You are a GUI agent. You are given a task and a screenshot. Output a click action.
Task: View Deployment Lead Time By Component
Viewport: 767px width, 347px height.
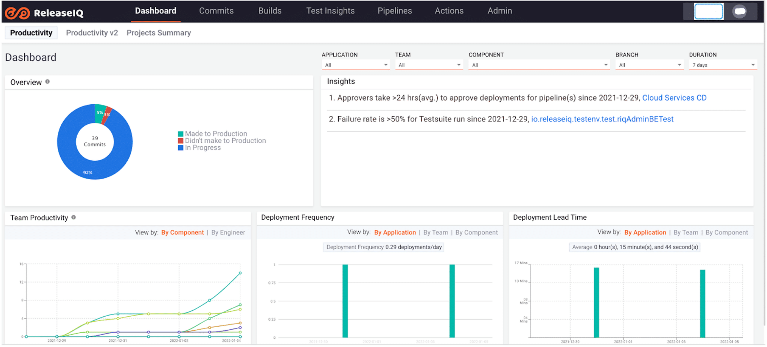727,232
